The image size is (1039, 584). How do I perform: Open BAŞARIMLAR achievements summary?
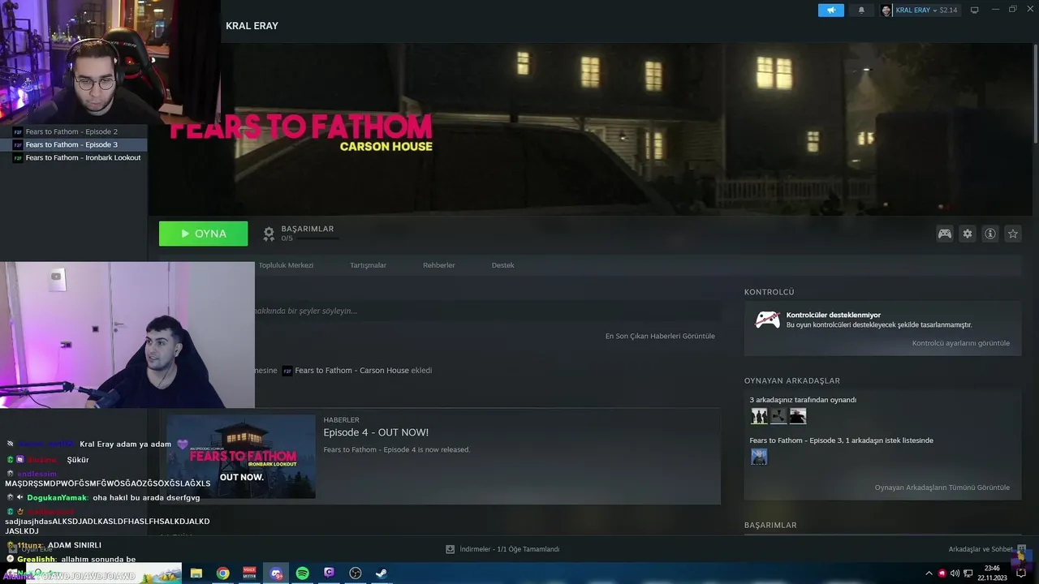307,229
